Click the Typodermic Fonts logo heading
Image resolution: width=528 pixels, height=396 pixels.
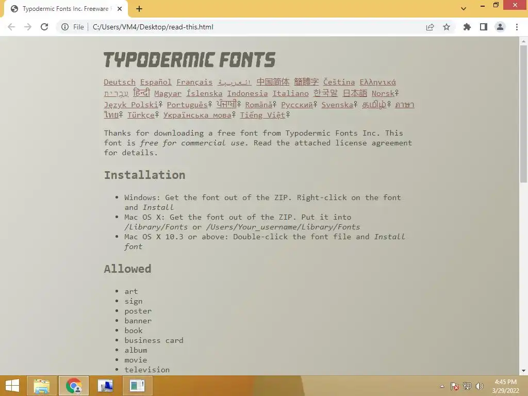pos(189,60)
